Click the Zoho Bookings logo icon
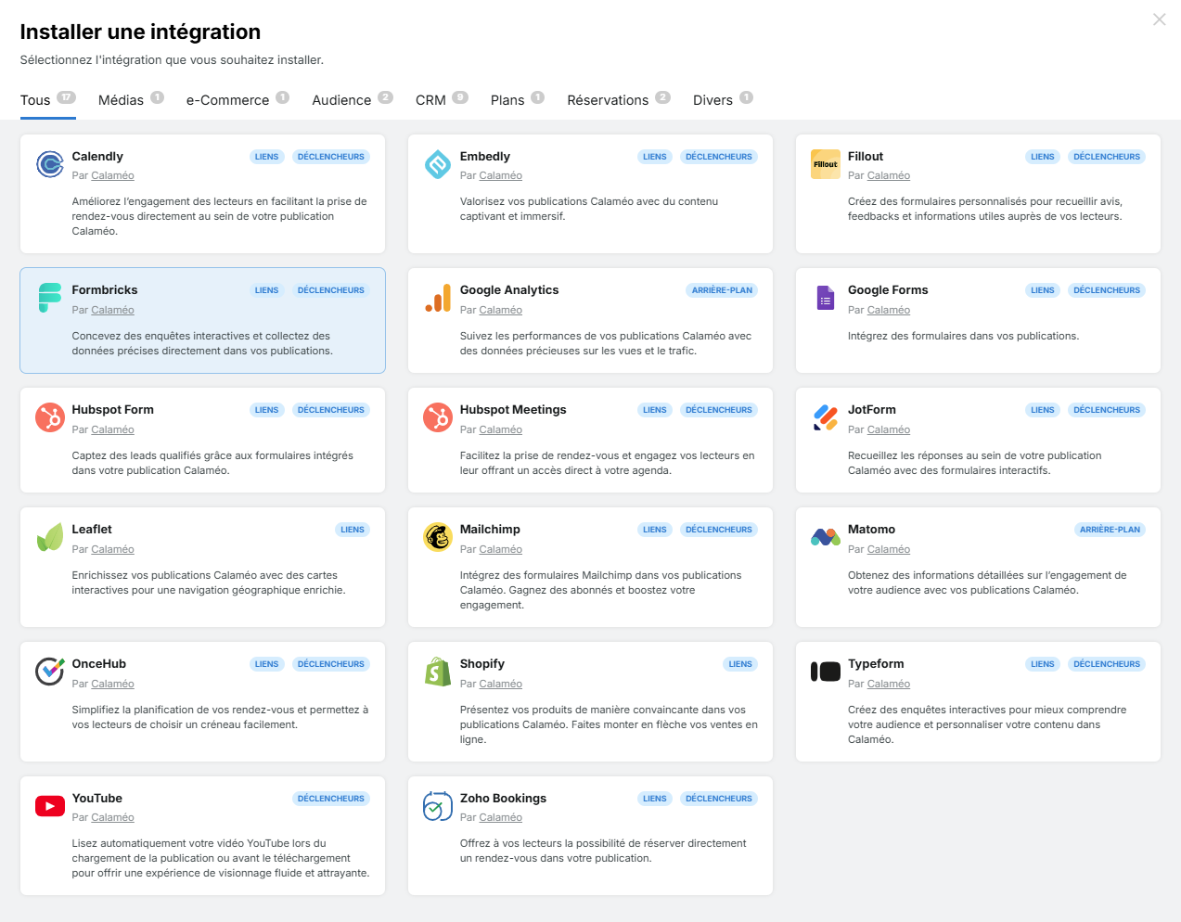This screenshot has width=1181, height=922. coord(438,806)
